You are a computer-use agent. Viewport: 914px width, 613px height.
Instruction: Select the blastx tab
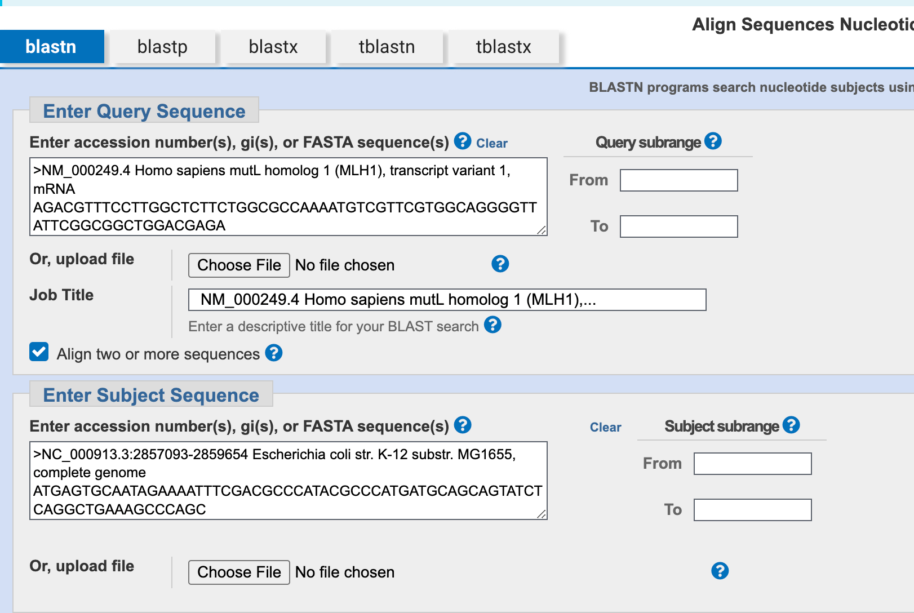273,47
